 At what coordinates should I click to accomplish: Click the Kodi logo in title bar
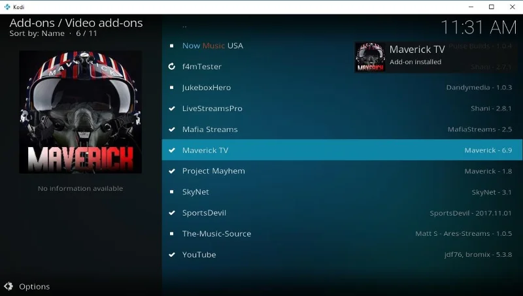click(x=7, y=7)
